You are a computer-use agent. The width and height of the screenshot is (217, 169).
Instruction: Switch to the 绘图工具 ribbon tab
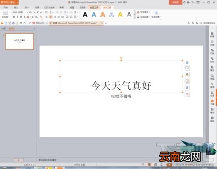click(94, 7)
